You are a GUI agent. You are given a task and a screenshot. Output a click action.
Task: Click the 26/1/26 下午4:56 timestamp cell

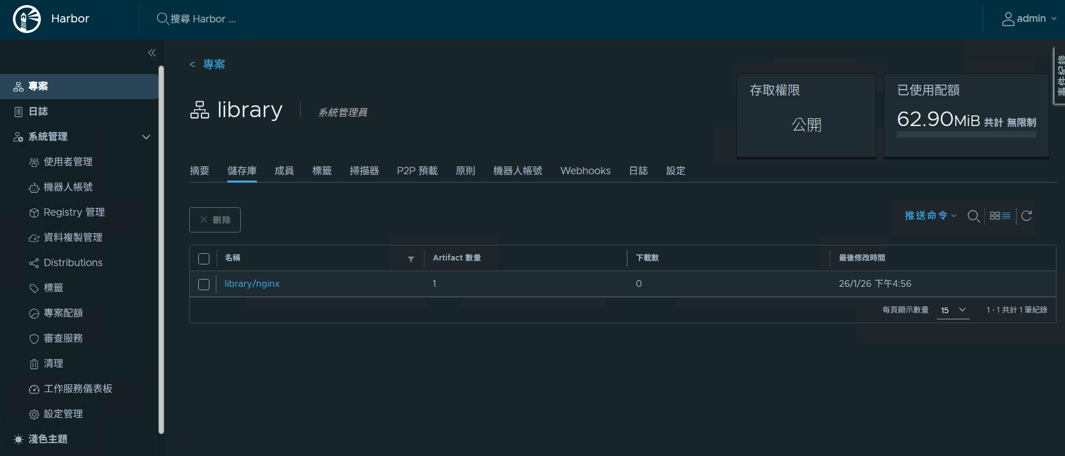875,284
